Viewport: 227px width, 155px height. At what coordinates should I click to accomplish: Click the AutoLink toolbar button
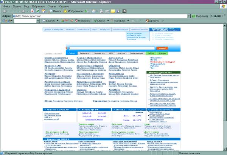tap(118, 21)
